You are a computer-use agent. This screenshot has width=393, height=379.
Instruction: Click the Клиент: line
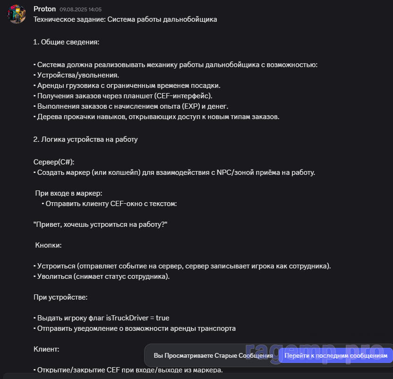point(46,349)
